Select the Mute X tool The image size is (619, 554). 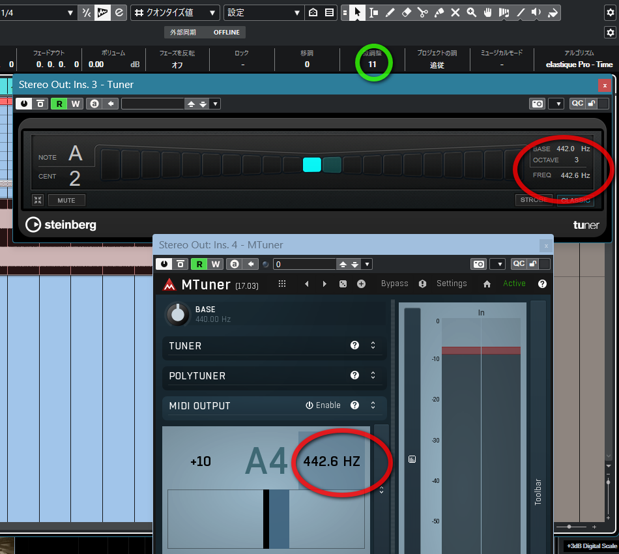[455, 12]
